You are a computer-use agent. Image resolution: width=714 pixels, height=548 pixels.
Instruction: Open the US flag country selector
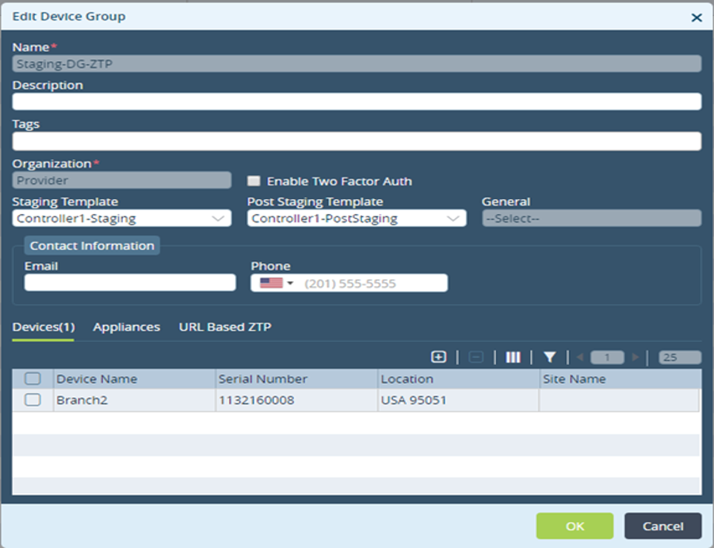[277, 283]
